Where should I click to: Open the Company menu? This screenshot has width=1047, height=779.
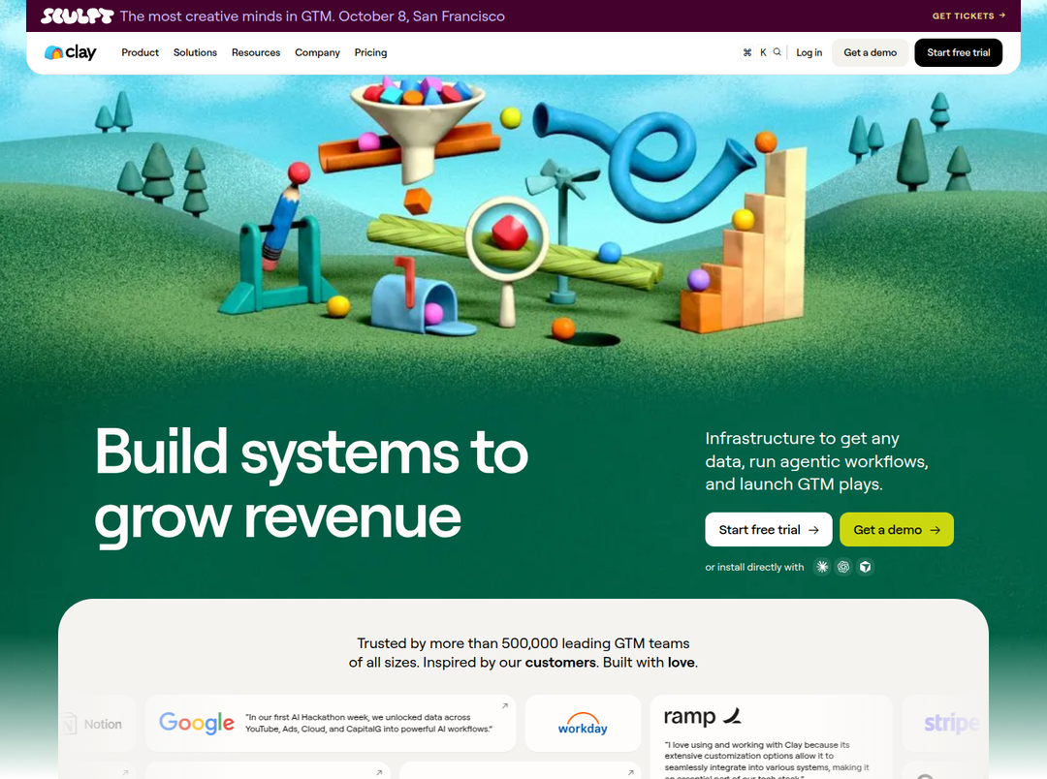coord(317,52)
